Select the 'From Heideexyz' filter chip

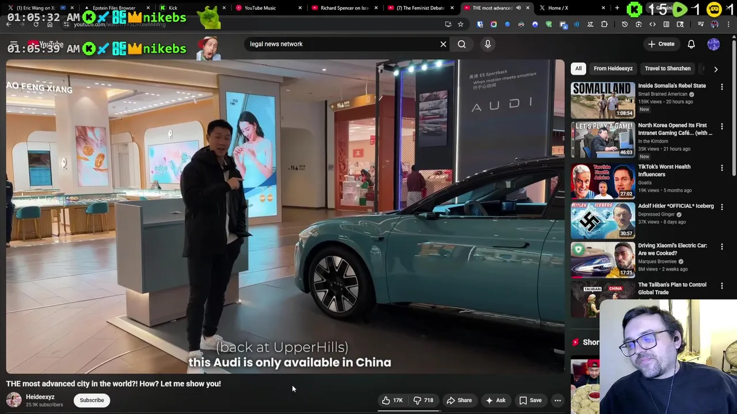click(613, 68)
